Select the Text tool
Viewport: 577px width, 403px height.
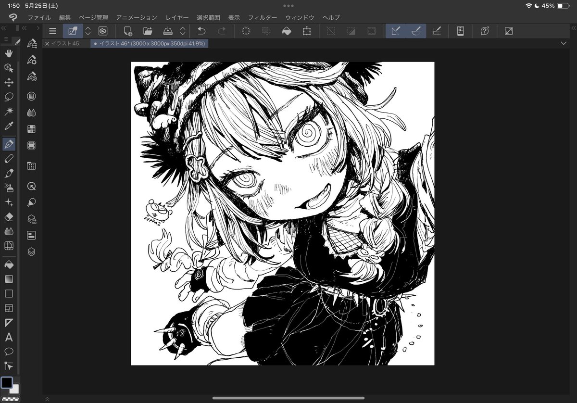point(8,338)
